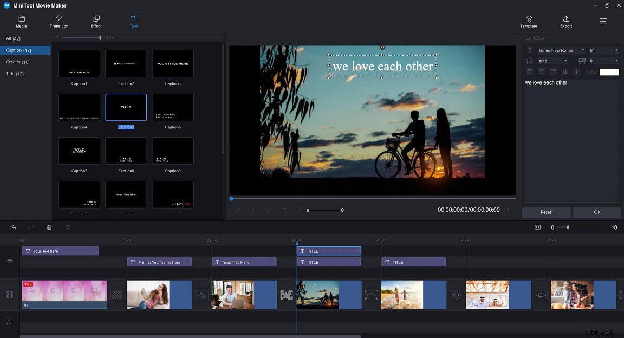The image size is (624, 338).
Task: Click the Delete trash icon
Action: 49,227
